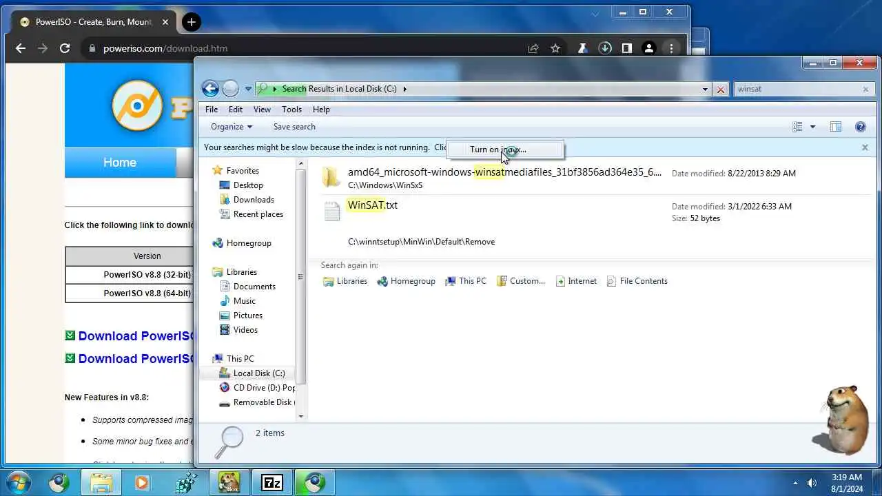Screen dimensions: 882x496
Task: Open the Pictures library
Action: point(247,316)
